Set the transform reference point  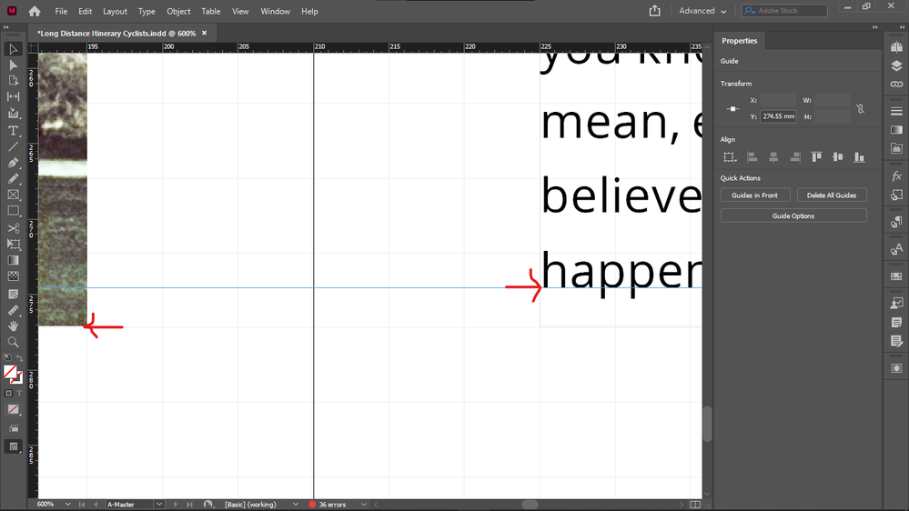732,109
